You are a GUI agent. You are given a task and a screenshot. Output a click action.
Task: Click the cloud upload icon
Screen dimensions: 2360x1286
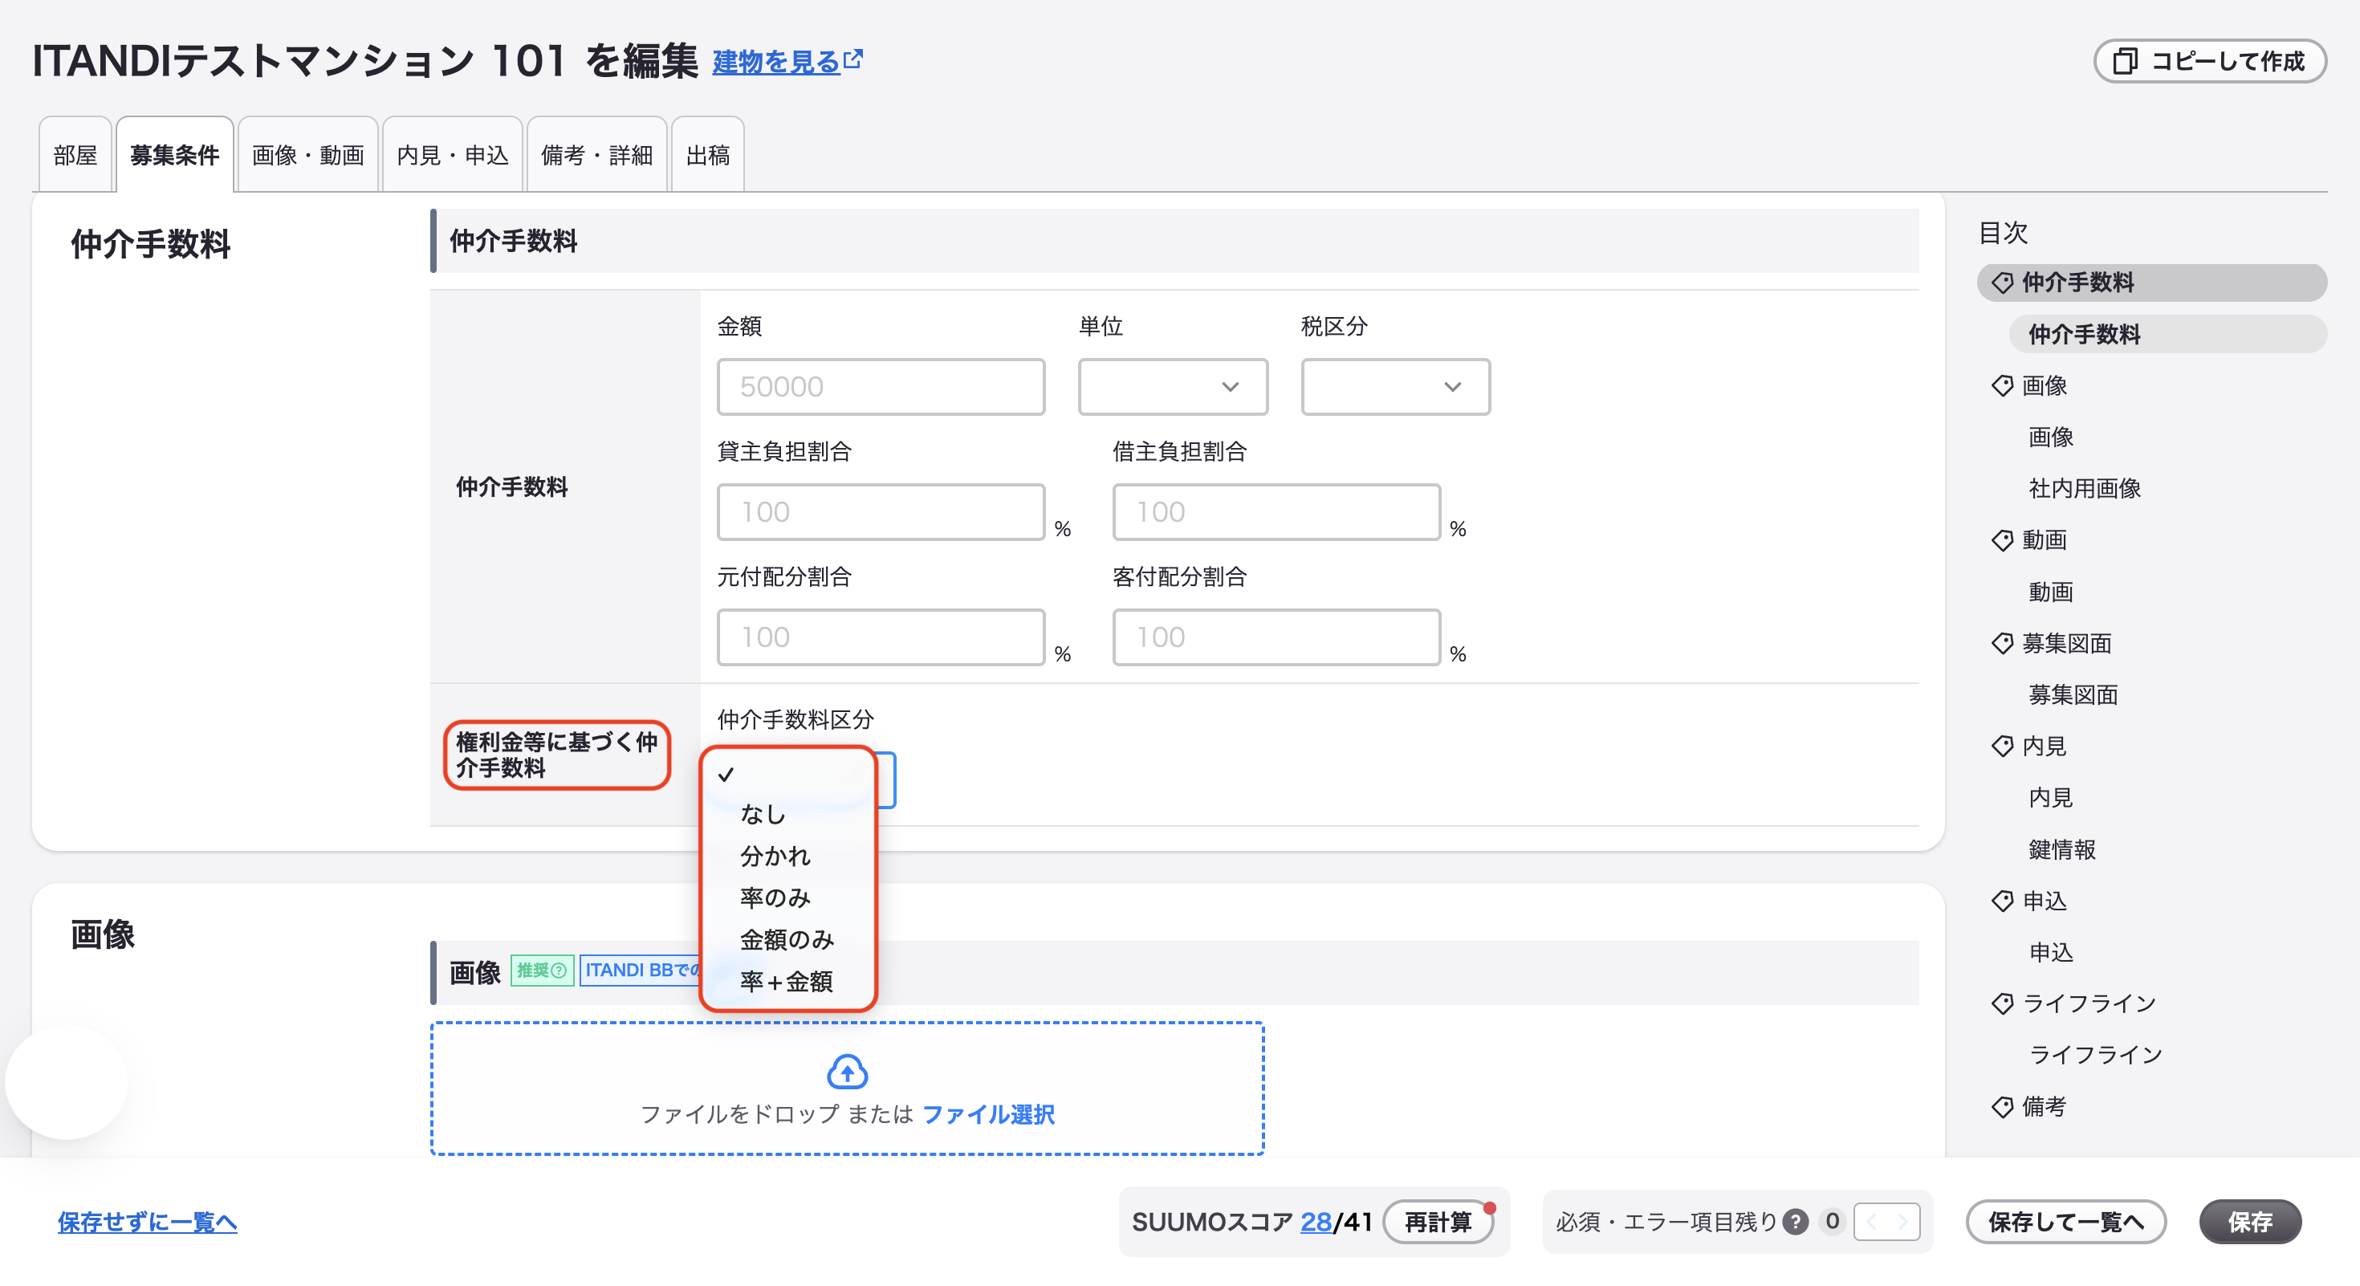848,1072
